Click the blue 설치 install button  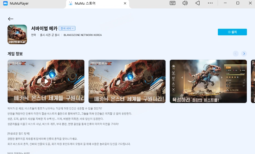coord(232,32)
